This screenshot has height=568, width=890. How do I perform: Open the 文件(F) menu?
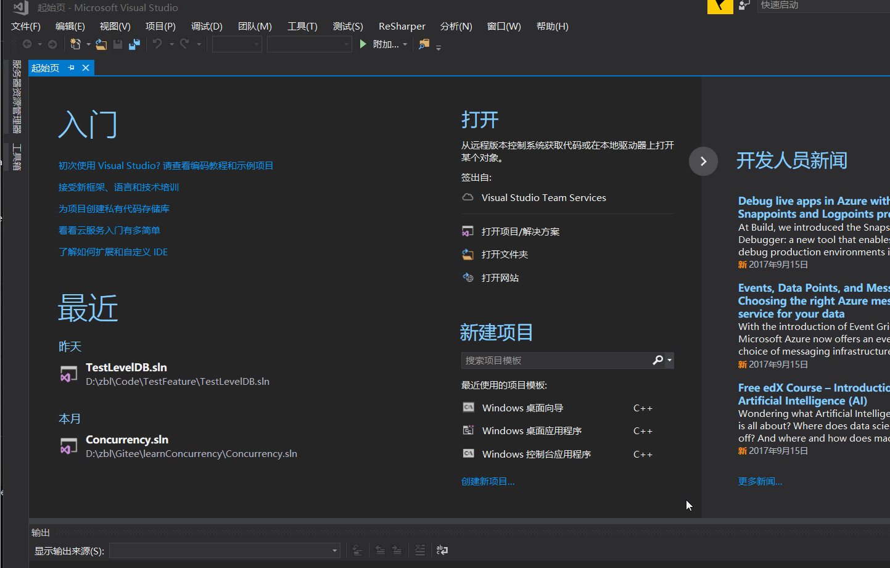coord(26,27)
